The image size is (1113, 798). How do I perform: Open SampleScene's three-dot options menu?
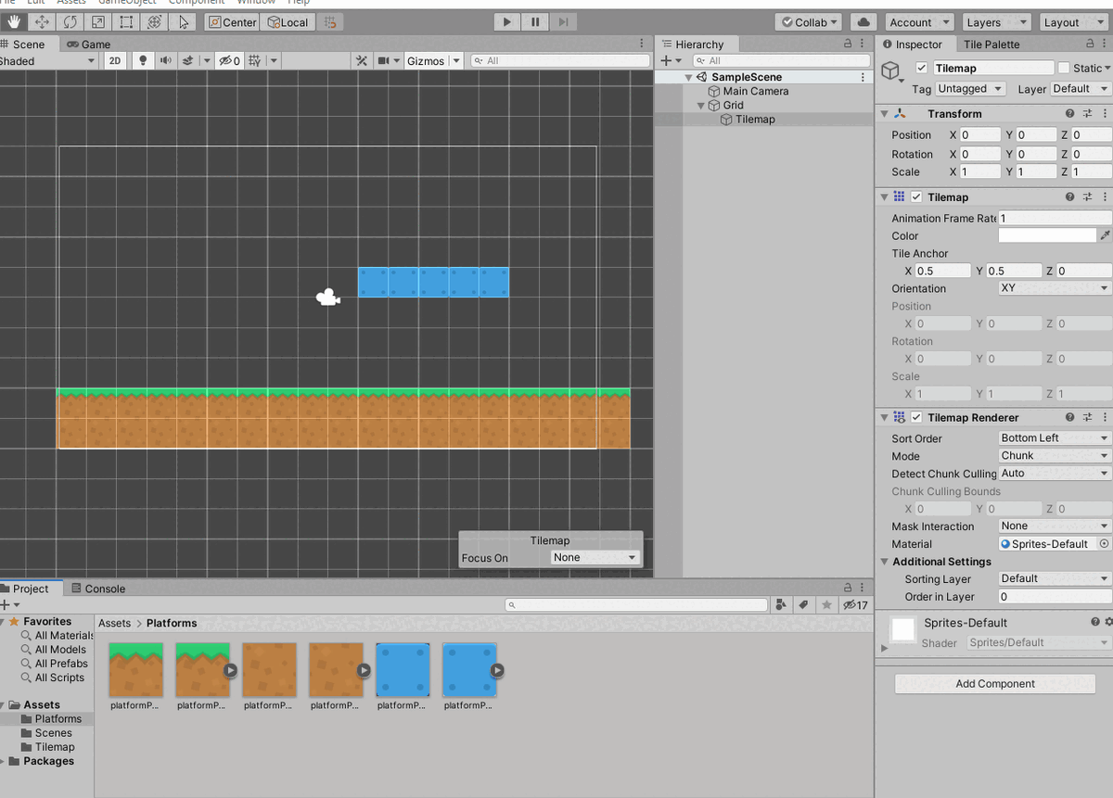864,77
